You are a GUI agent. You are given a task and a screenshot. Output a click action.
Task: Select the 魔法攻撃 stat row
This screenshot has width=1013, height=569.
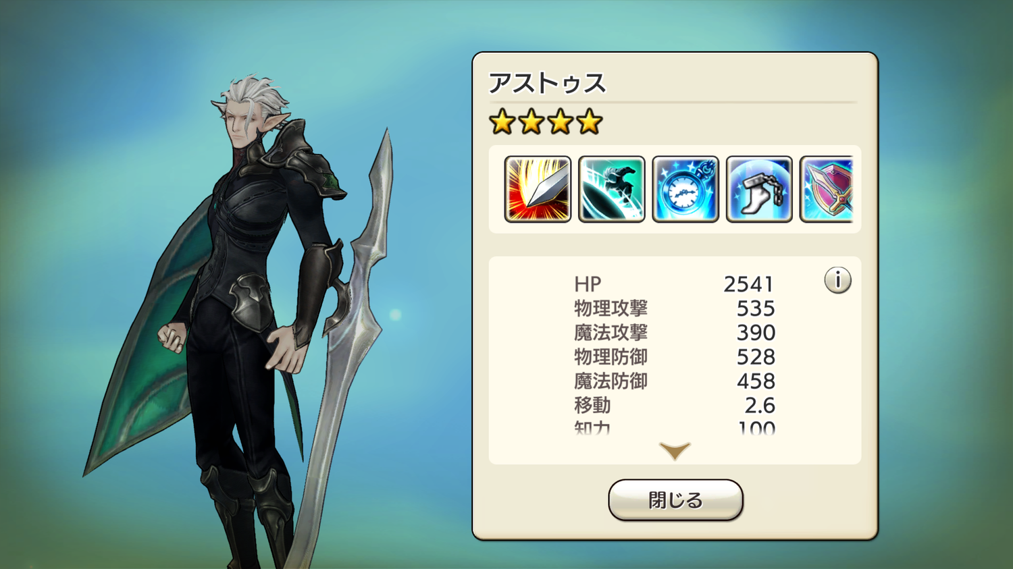pyautogui.click(x=675, y=333)
